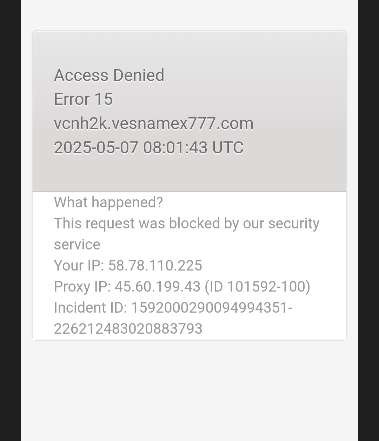Click the blocked by security service message

[x=187, y=234]
